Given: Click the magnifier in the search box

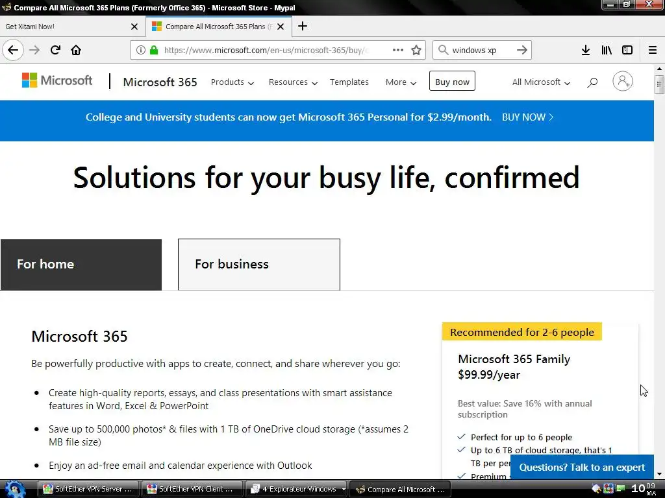Looking at the screenshot, I should click(x=443, y=50).
